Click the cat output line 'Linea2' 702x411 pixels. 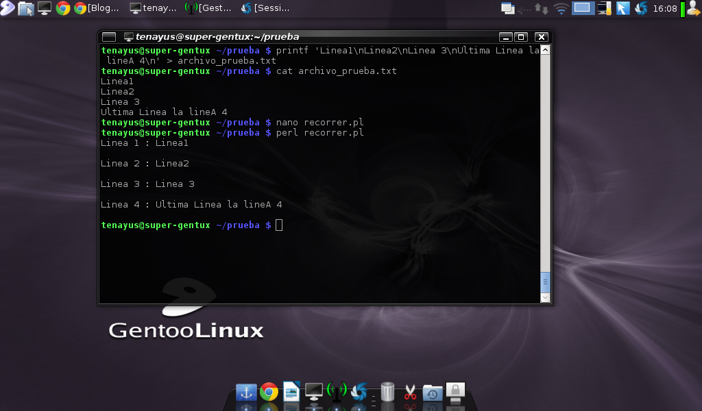[117, 92]
